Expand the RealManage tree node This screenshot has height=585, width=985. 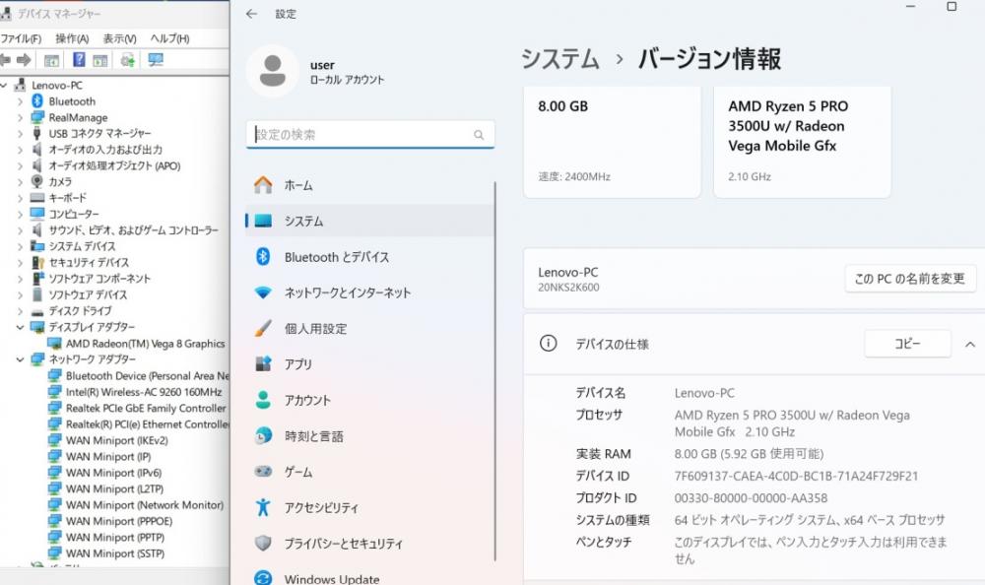[20, 117]
